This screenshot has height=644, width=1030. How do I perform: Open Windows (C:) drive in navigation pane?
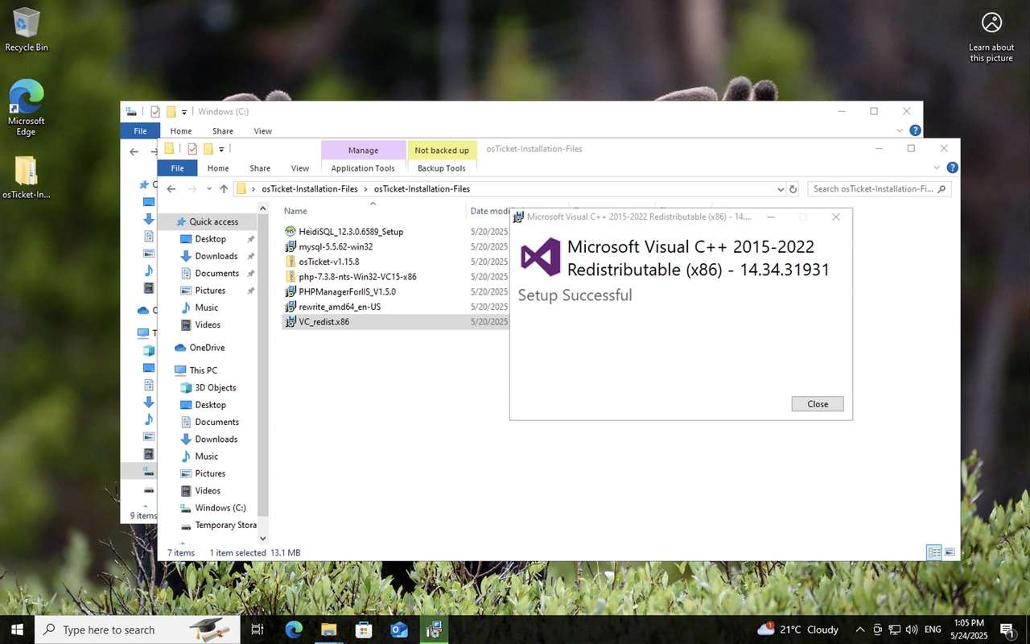click(x=220, y=508)
